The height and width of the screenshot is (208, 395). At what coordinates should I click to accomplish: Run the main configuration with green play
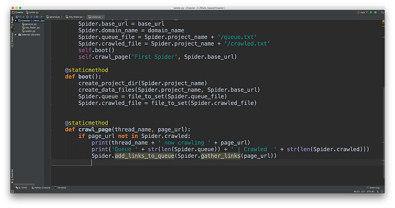coord(371,12)
